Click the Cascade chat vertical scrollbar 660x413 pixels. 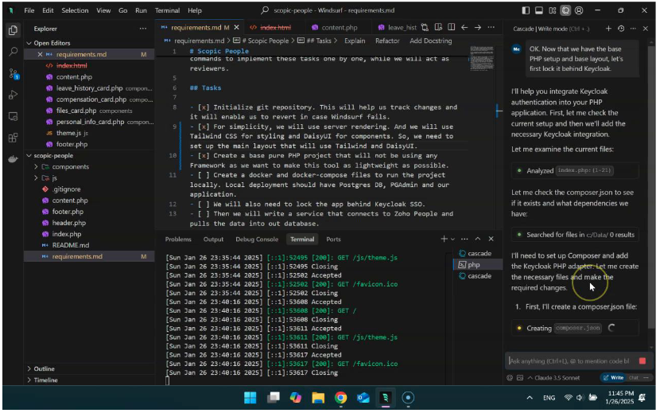[651, 185]
